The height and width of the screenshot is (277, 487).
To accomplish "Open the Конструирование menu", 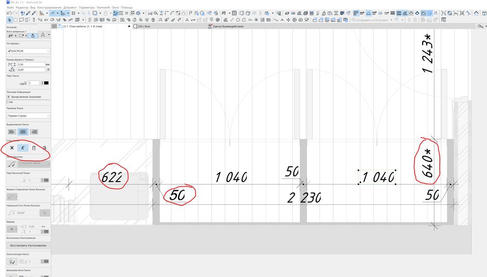I will point(49,7).
